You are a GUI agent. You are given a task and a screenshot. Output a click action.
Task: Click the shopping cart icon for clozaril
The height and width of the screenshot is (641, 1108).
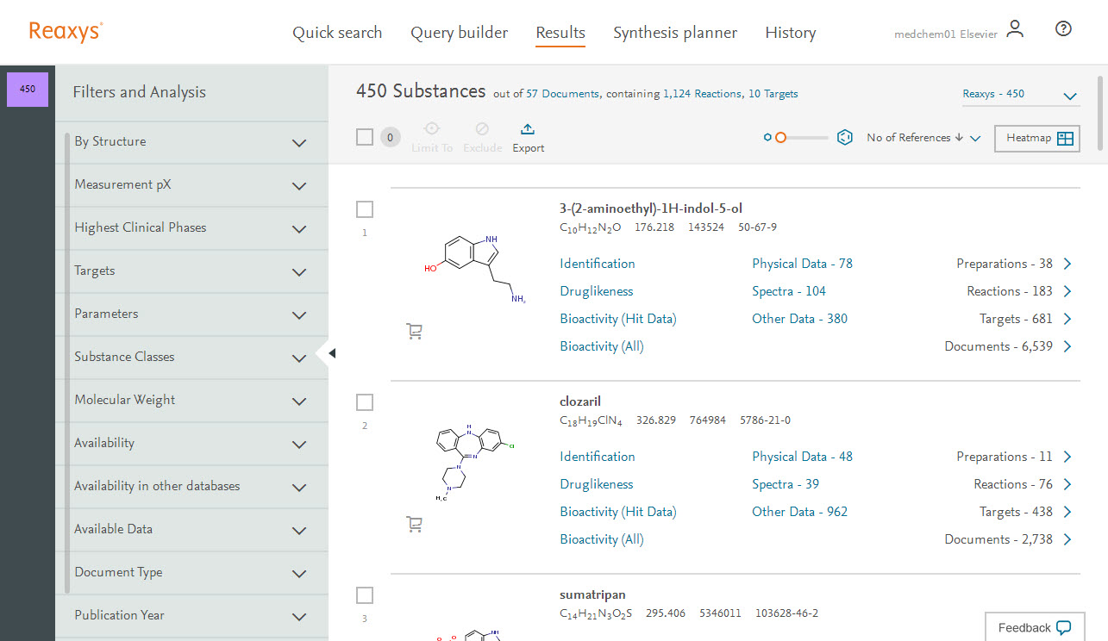click(414, 524)
